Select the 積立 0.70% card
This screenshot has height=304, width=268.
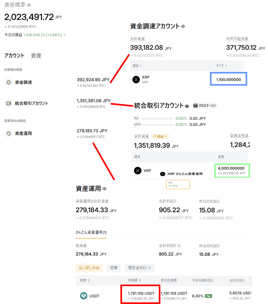point(178,184)
